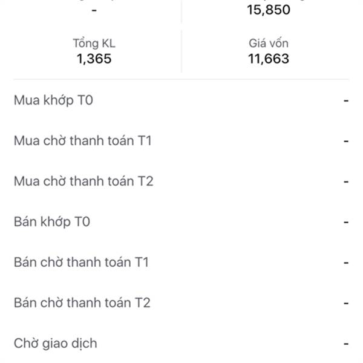Tap the 15,850 price value

[x=269, y=10]
